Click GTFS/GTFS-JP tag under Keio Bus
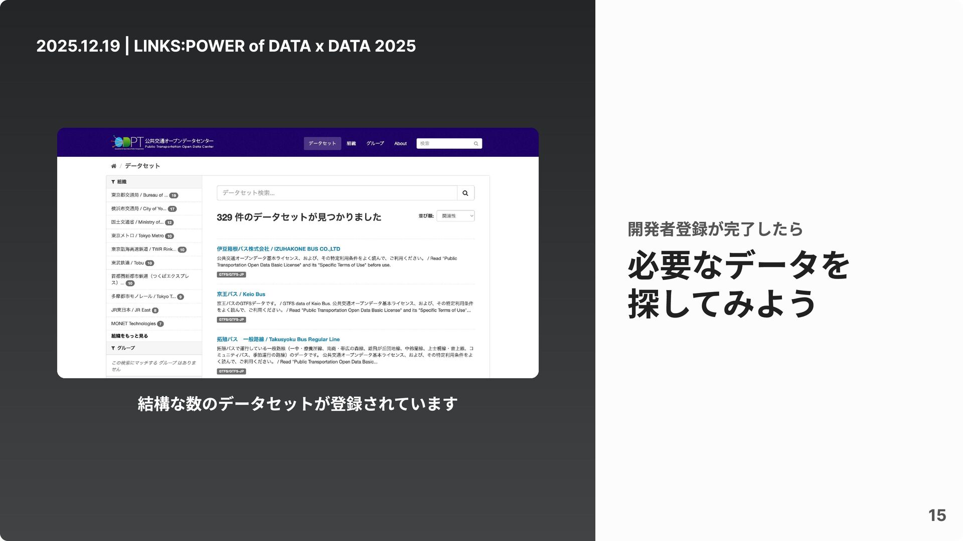963x541 pixels. pyautogui.click(x=231, y=320)
